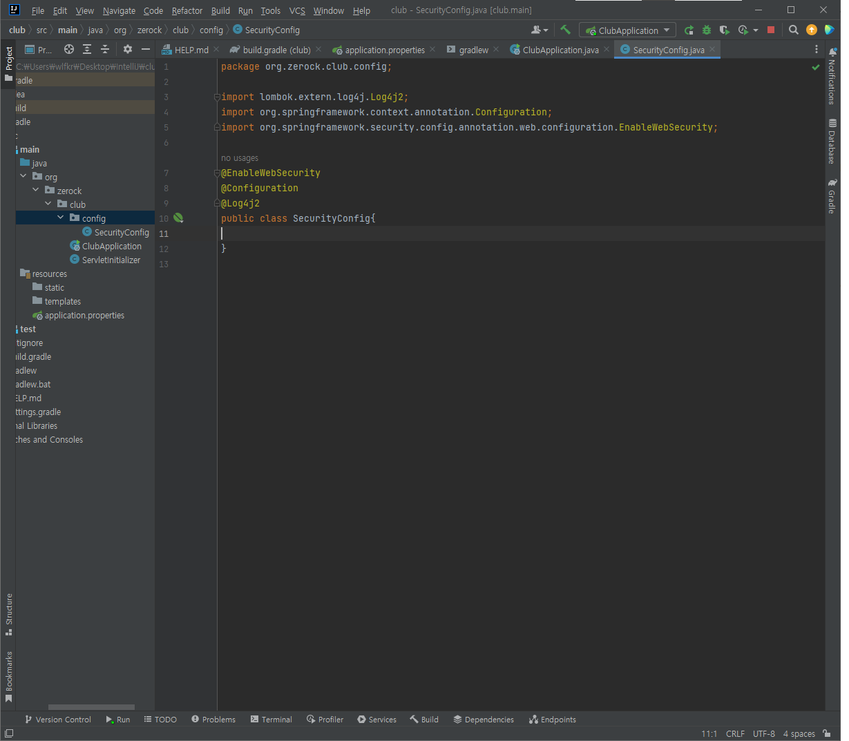Collapse the club package node
Screen dimensions: 849x741
(48, 204)
